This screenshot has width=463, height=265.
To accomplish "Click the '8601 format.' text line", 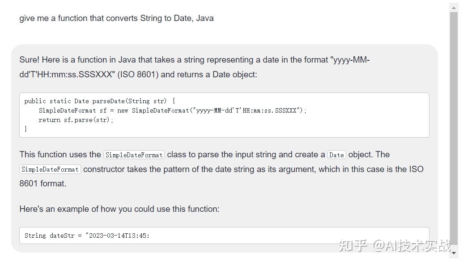I will pos(42,184).
